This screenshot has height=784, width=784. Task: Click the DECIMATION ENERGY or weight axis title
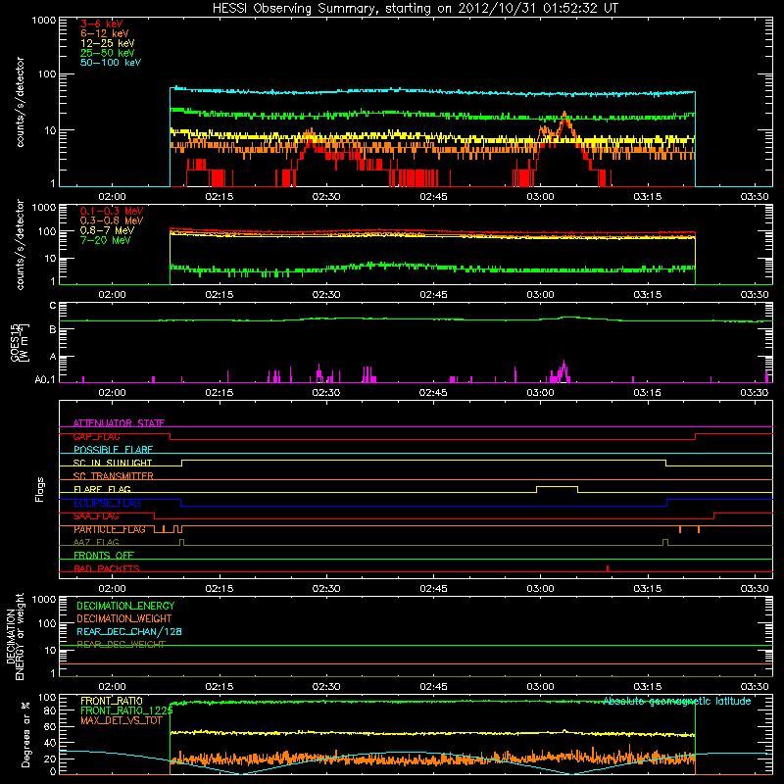(x=16, y=637)
